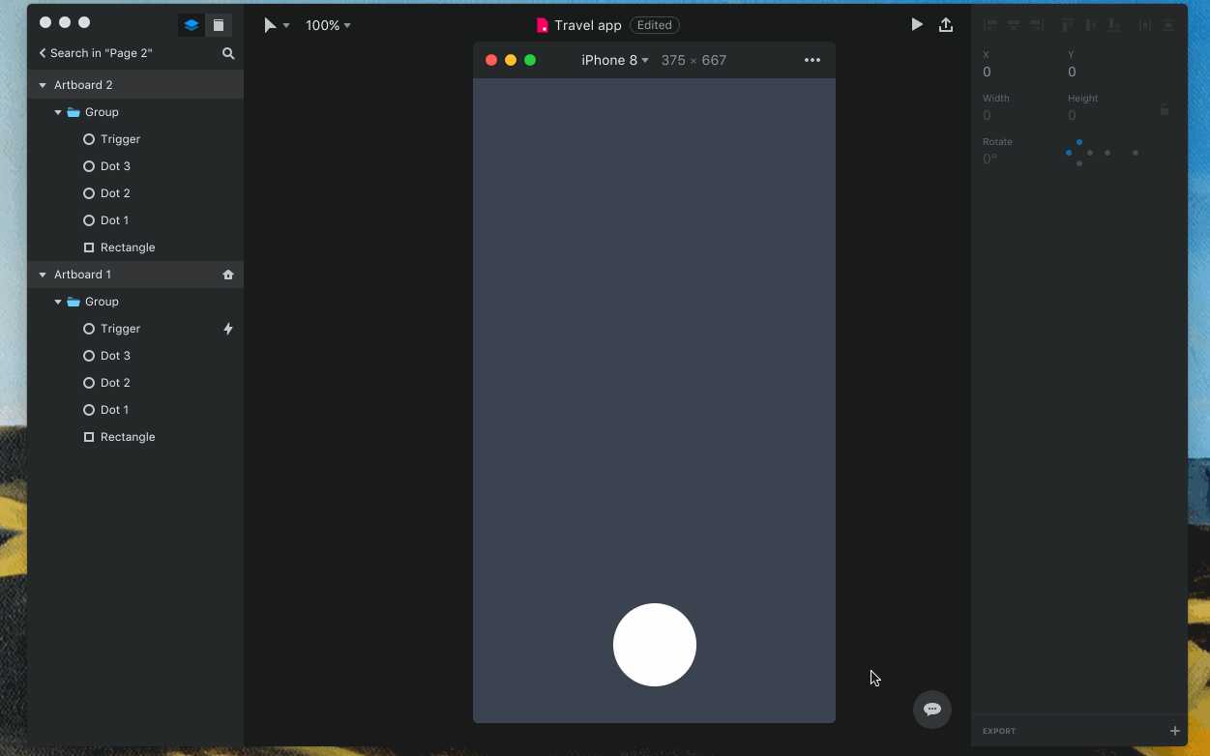Open the chat support bubble

click(932, 709)
